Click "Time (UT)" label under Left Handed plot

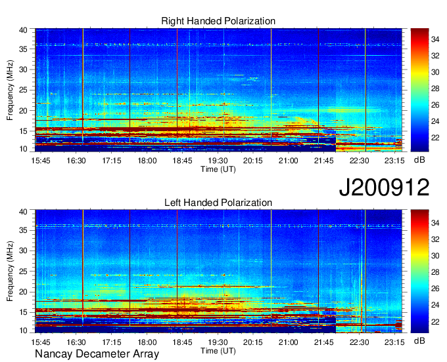click(x=218, y=351)
